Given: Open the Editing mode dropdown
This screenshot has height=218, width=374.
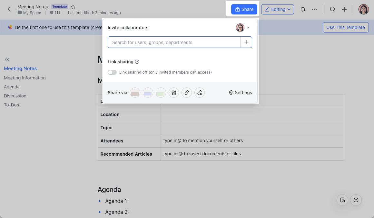Looking at the screenshot, I should pos(277,9).
